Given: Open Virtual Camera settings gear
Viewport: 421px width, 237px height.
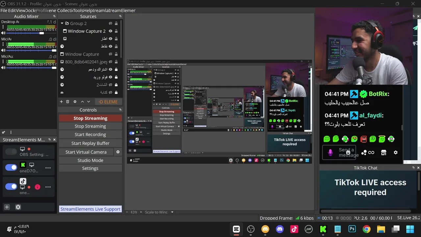Looking at the screenshot, I should [118, 152].
